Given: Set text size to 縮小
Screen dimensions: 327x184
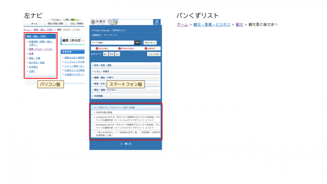Looking at the screenshot, I should 106,54.
